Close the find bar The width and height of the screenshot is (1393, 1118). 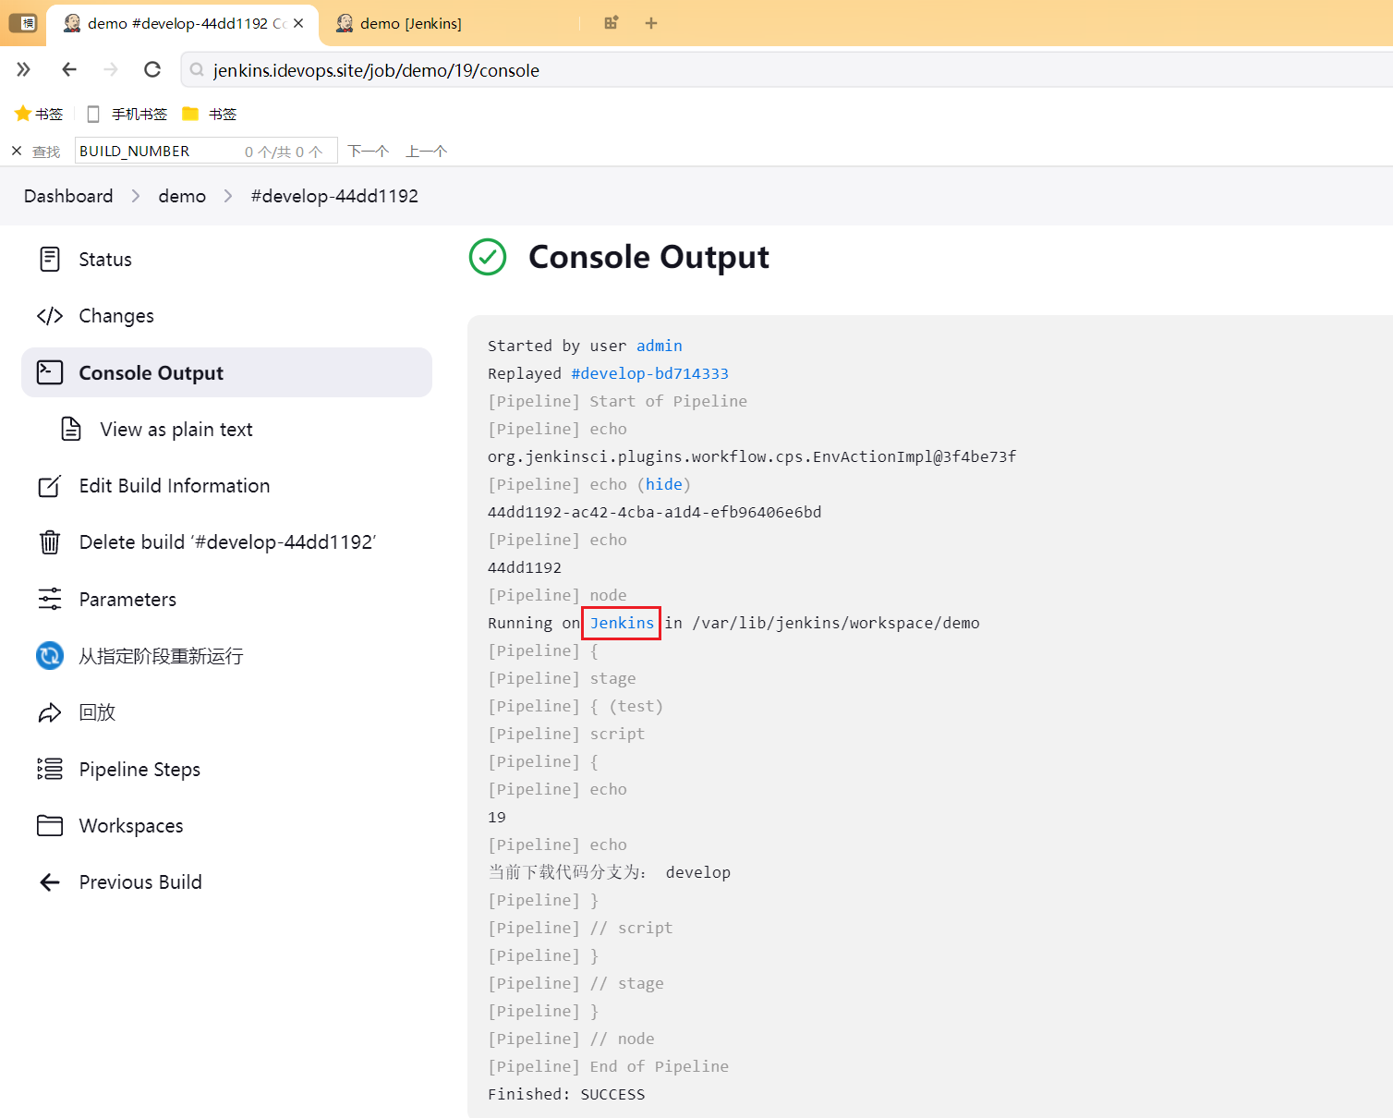coord(17,151)
